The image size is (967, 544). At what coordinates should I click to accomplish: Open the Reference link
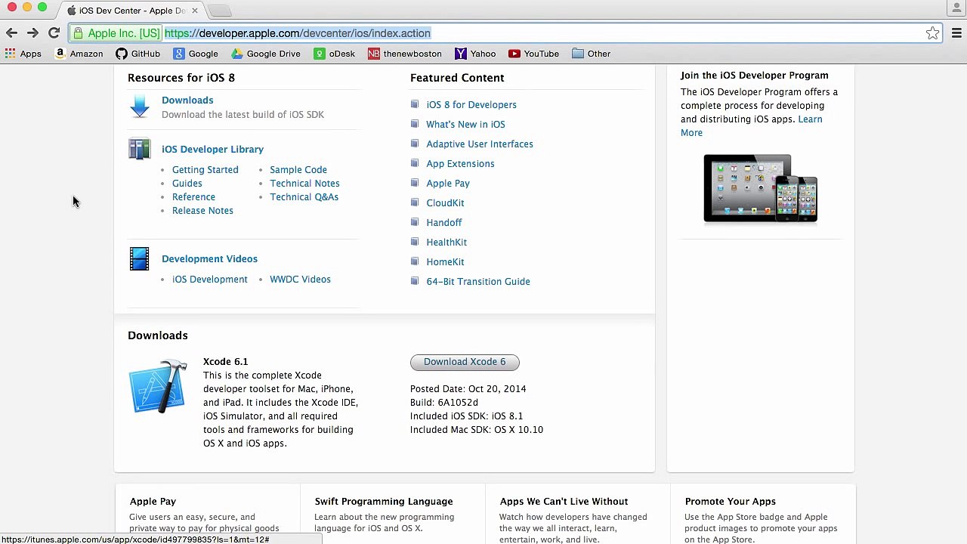tap(193, 197)
